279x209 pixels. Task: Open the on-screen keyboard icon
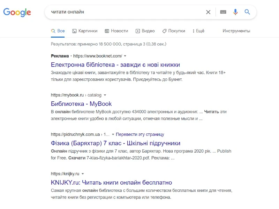click(x=223, y=12)
